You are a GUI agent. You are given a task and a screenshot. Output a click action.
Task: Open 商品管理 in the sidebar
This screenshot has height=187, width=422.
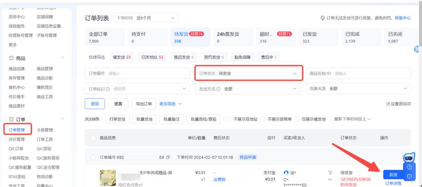tap(45, 69)
